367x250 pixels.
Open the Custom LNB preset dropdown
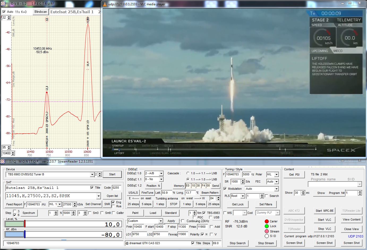[x=161, y=221]
